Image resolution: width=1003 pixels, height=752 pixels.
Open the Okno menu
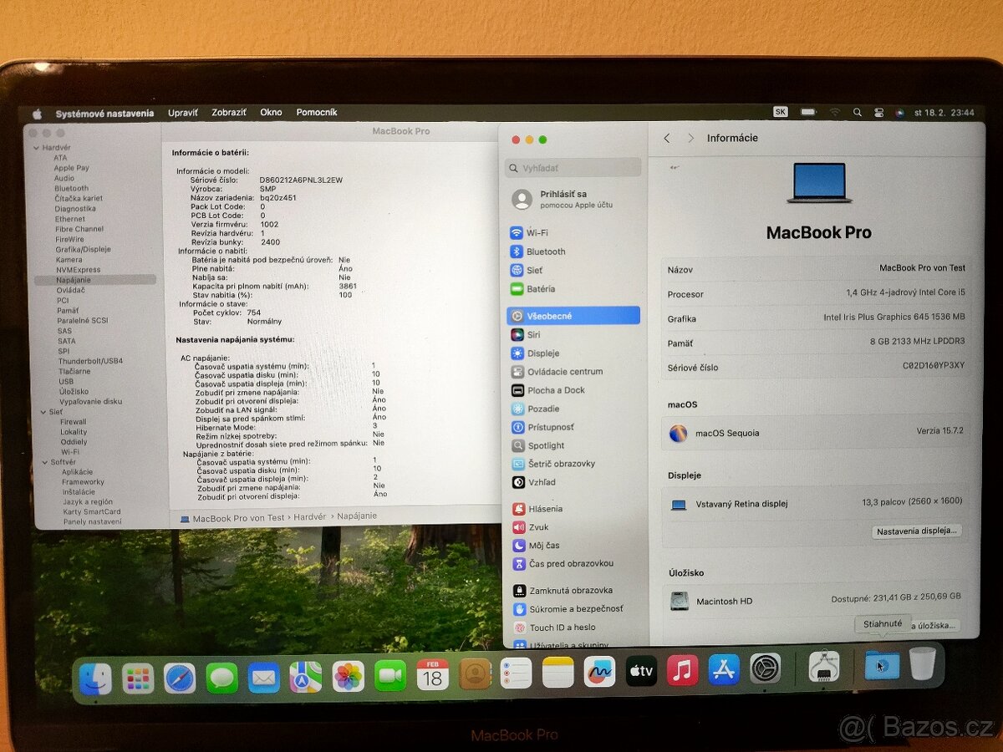[x=270, y=112]
